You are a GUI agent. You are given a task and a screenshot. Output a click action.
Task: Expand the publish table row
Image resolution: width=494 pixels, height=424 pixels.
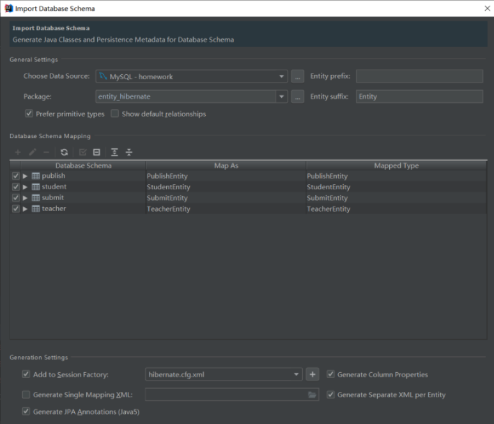25,176
